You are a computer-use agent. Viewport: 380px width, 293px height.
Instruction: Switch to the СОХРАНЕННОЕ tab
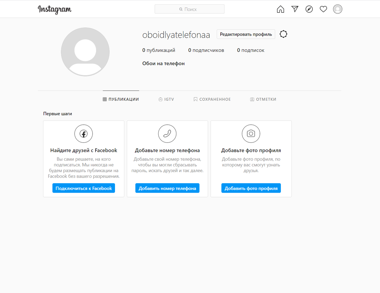[212, 99]
